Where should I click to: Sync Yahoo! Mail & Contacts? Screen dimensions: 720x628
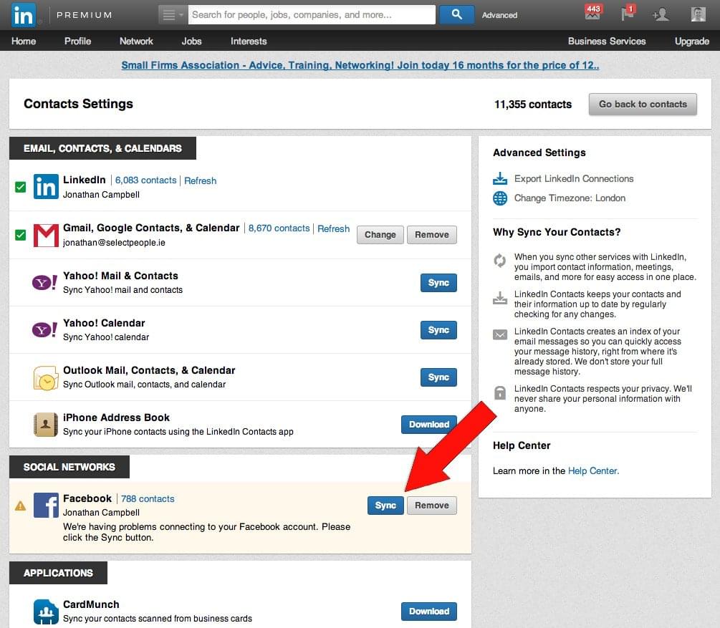click(438, 283)
